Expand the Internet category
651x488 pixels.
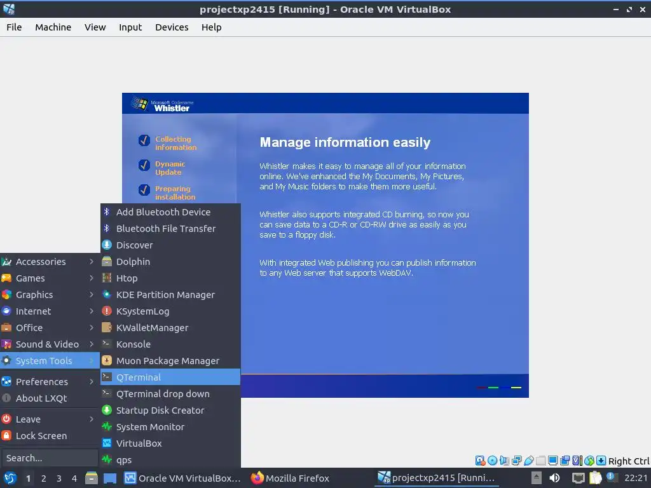pyautogui.click(x=50, y=311)
